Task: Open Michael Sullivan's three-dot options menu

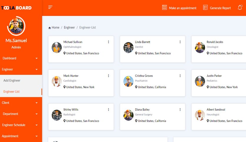Action: (x=108, y=42)
